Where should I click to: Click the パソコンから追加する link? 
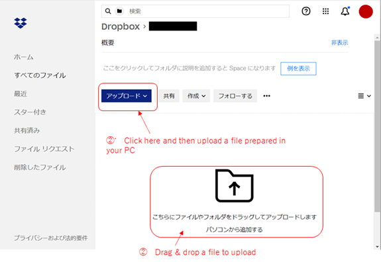point(235,230)
